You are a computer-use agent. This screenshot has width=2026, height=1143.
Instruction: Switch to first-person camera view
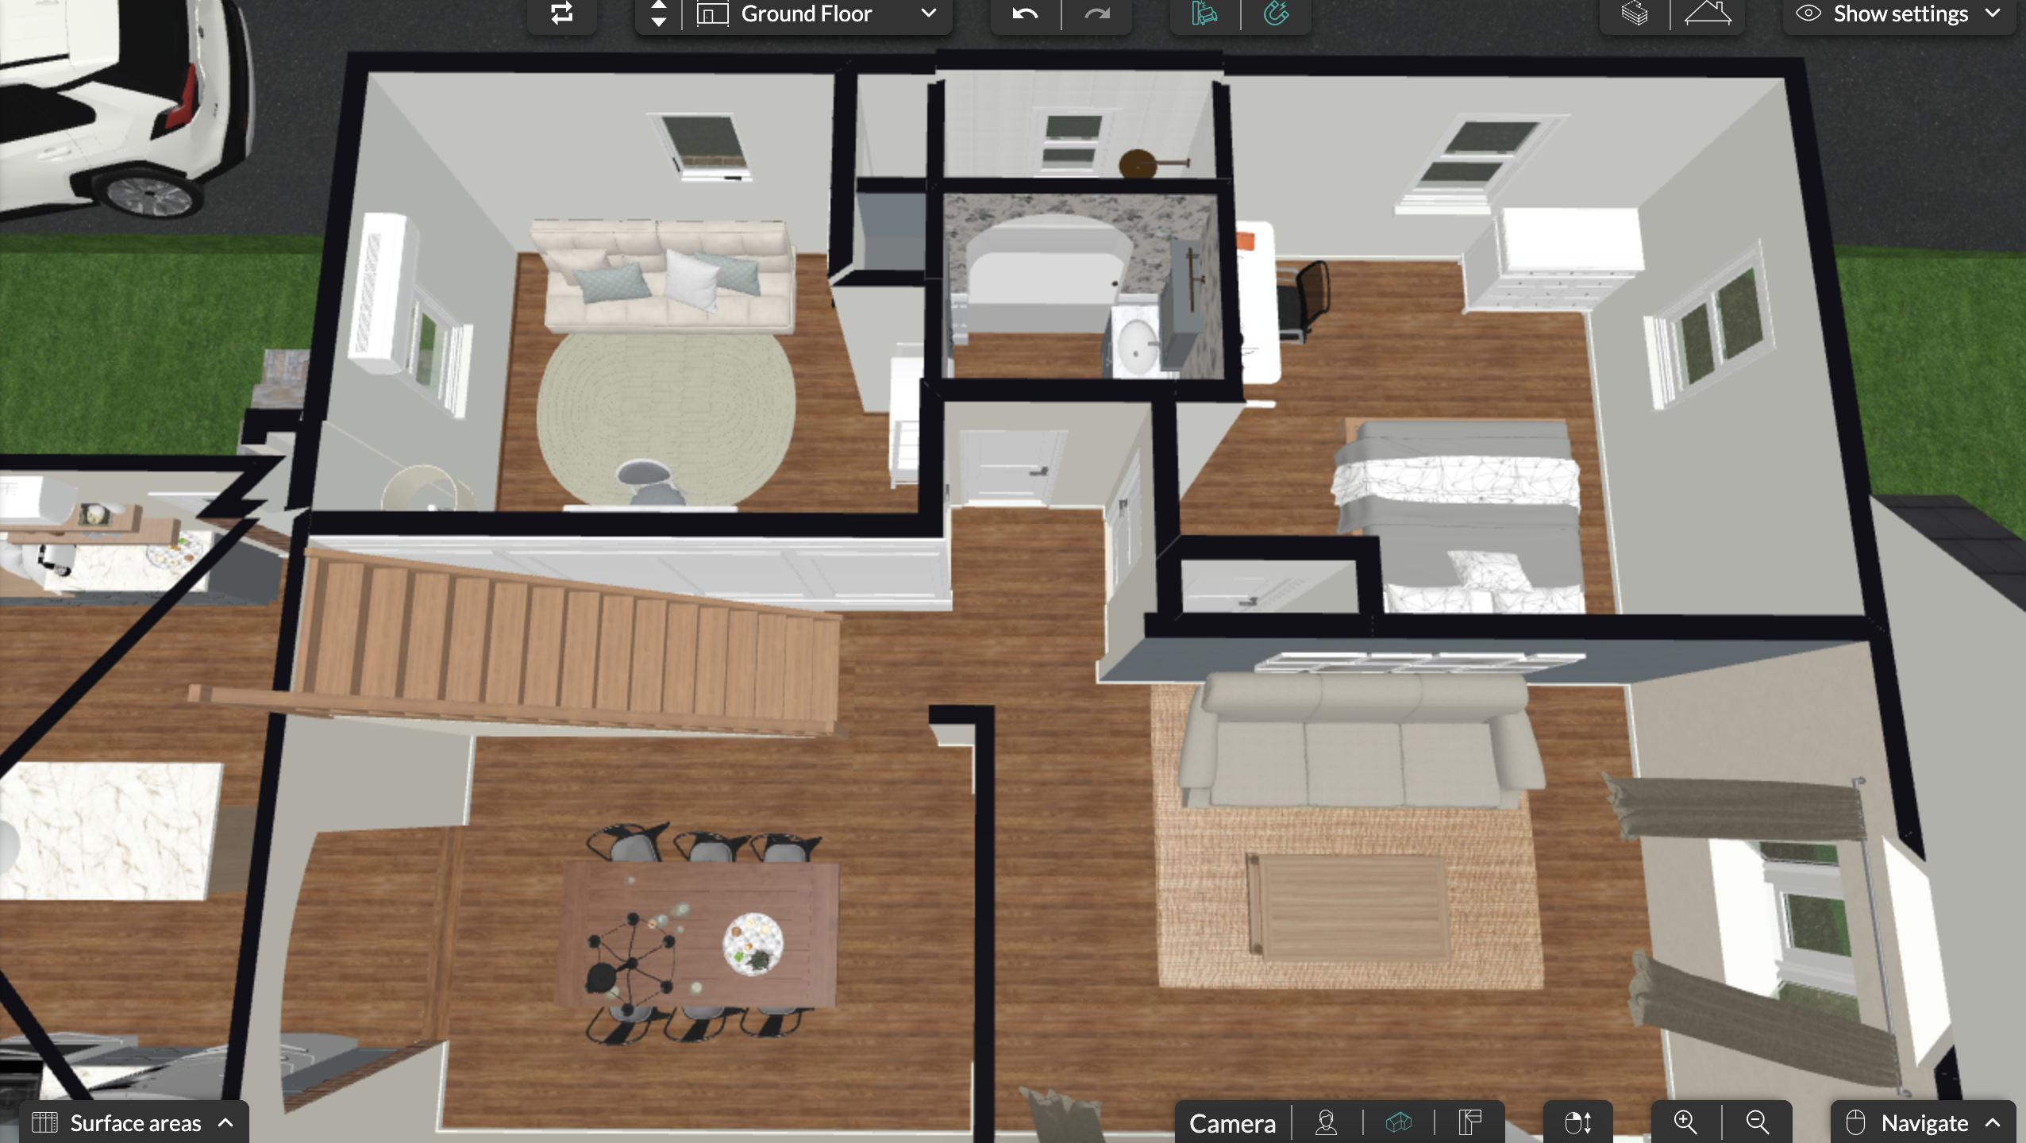1326,1122
